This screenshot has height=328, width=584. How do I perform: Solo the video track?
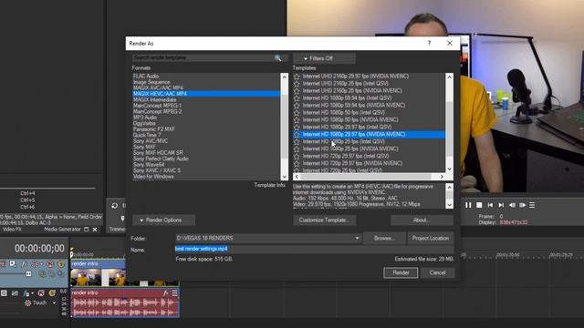tap(61, 264)
